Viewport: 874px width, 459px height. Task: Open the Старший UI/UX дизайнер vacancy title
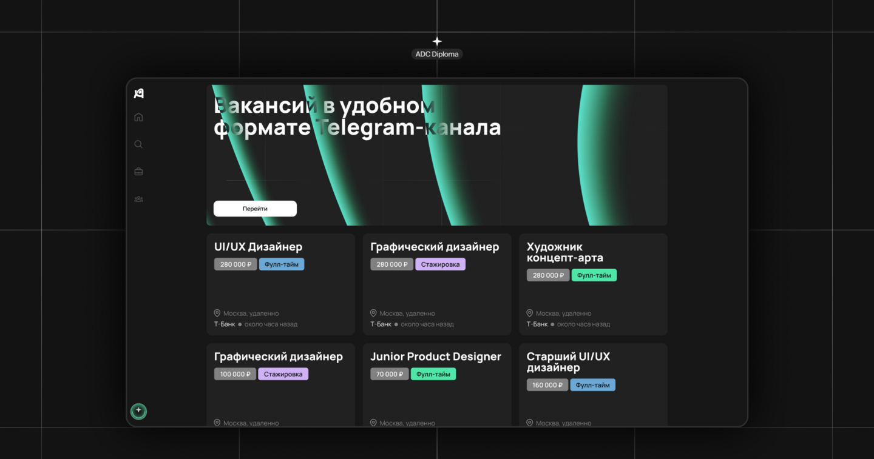(568, 362)
